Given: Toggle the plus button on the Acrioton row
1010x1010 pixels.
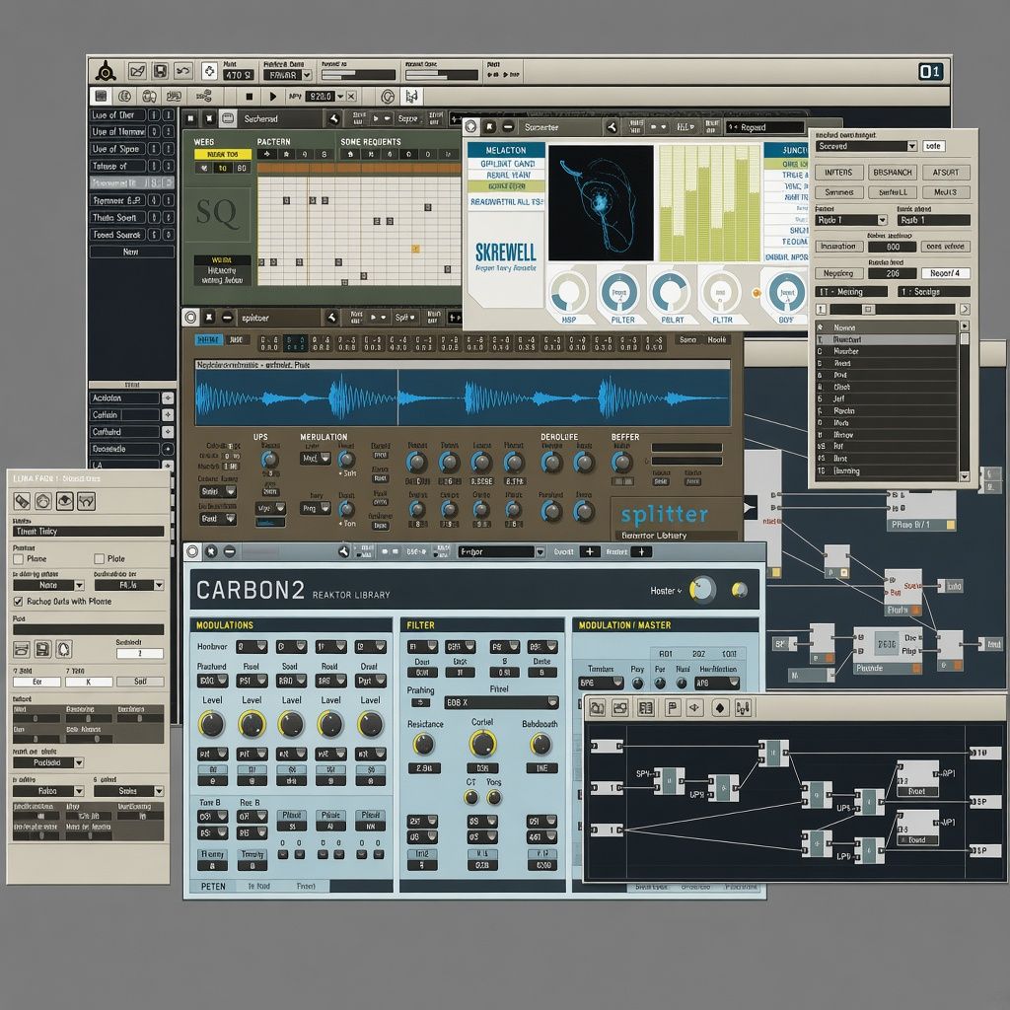Looking at the screenshot, I should 168,398.
